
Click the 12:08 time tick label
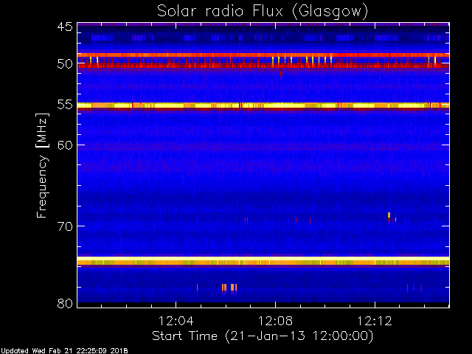point(275,321)
